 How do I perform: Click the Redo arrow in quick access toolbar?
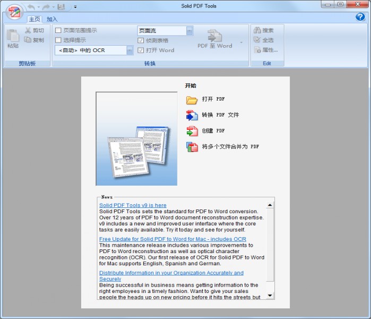[x=46, y=7]
